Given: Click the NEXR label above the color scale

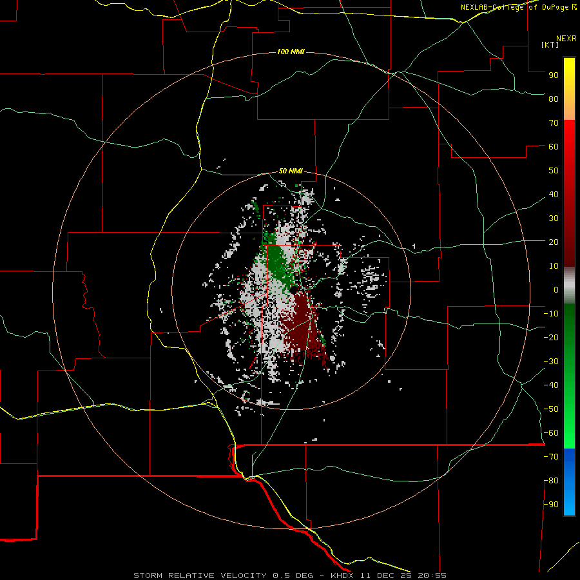Looking at the screenshot, I should click(566, 39).
